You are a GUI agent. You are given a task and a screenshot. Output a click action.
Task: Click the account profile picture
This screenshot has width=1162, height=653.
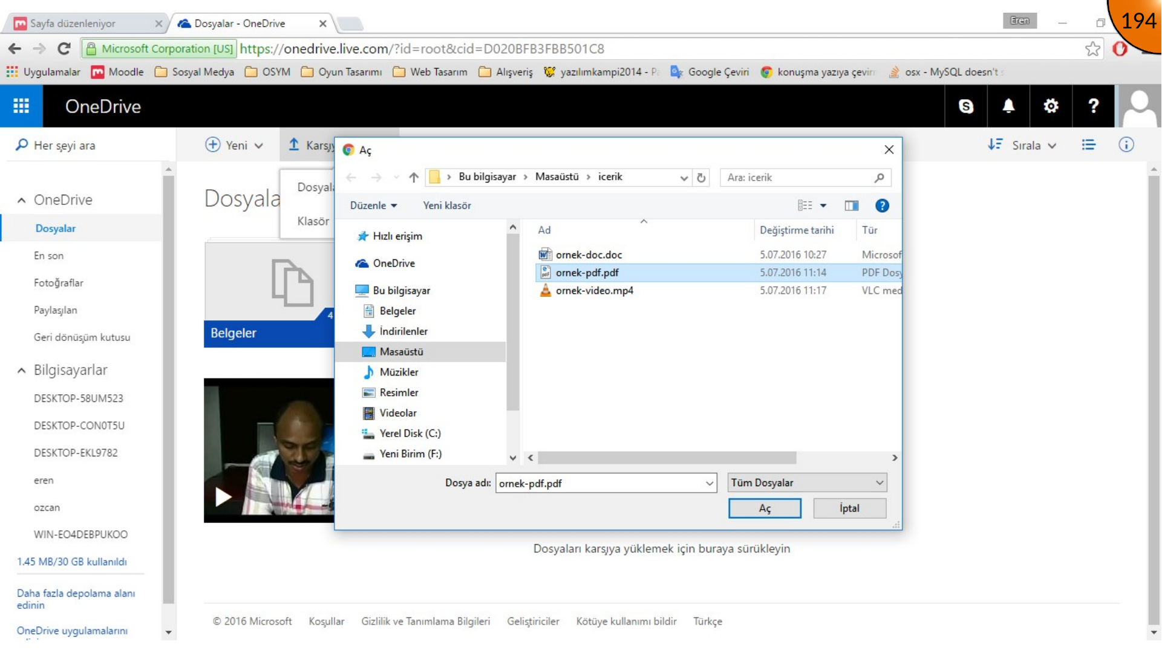[x=1139, y=106]
